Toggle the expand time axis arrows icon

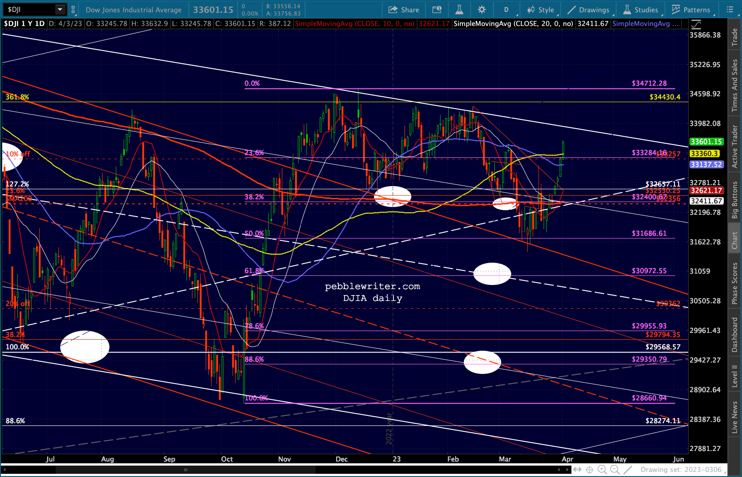577,469
